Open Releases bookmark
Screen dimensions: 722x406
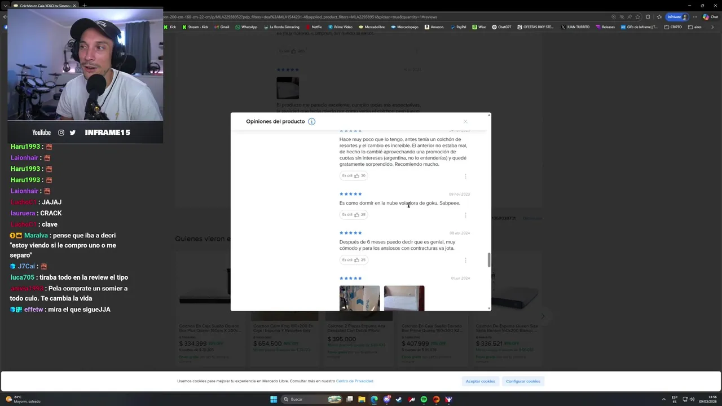coord(605,27)
